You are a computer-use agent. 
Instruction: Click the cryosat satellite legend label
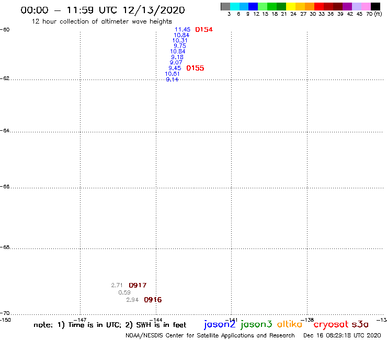click(x=331, y=324)
